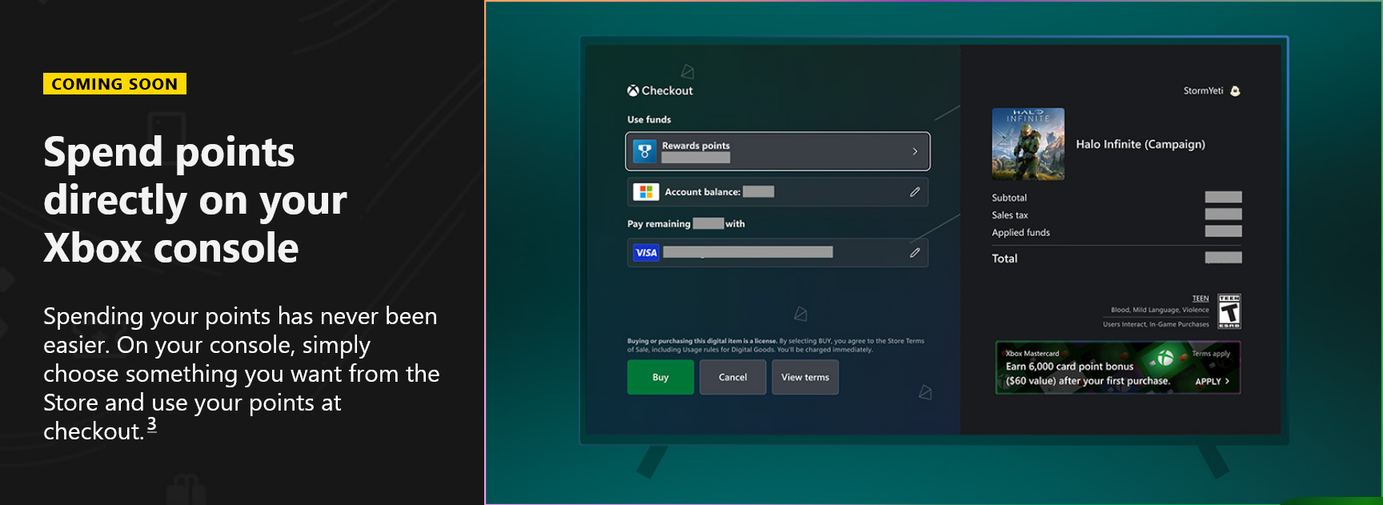This screenshot has height=505, width=1383.
Task: Click the Microsoft logo next to Account balance
Action: [x=645, y=192]
